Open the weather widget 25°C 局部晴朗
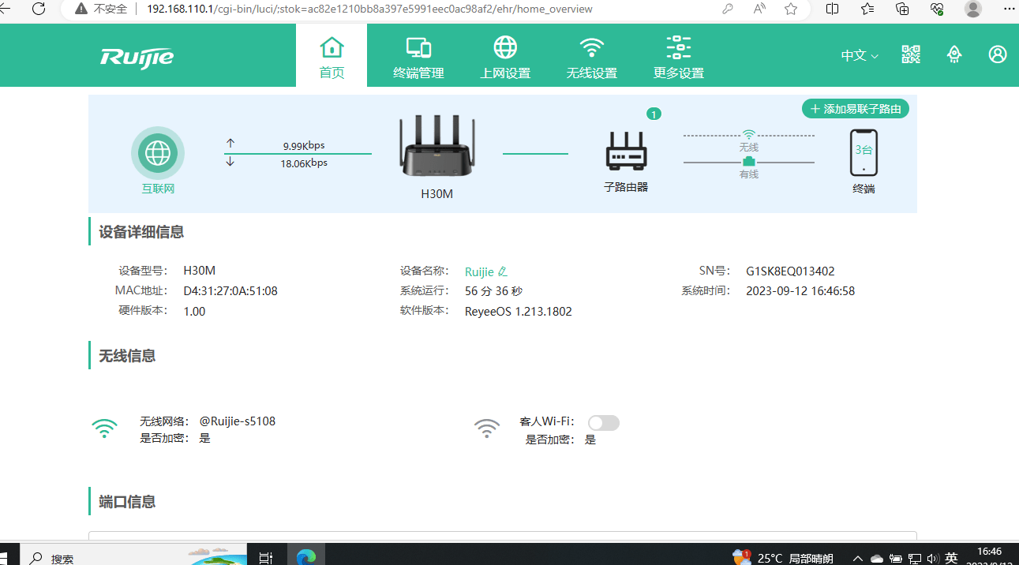Image resolution: width=1019 pixels, height=565 pixels. (783, 557)
